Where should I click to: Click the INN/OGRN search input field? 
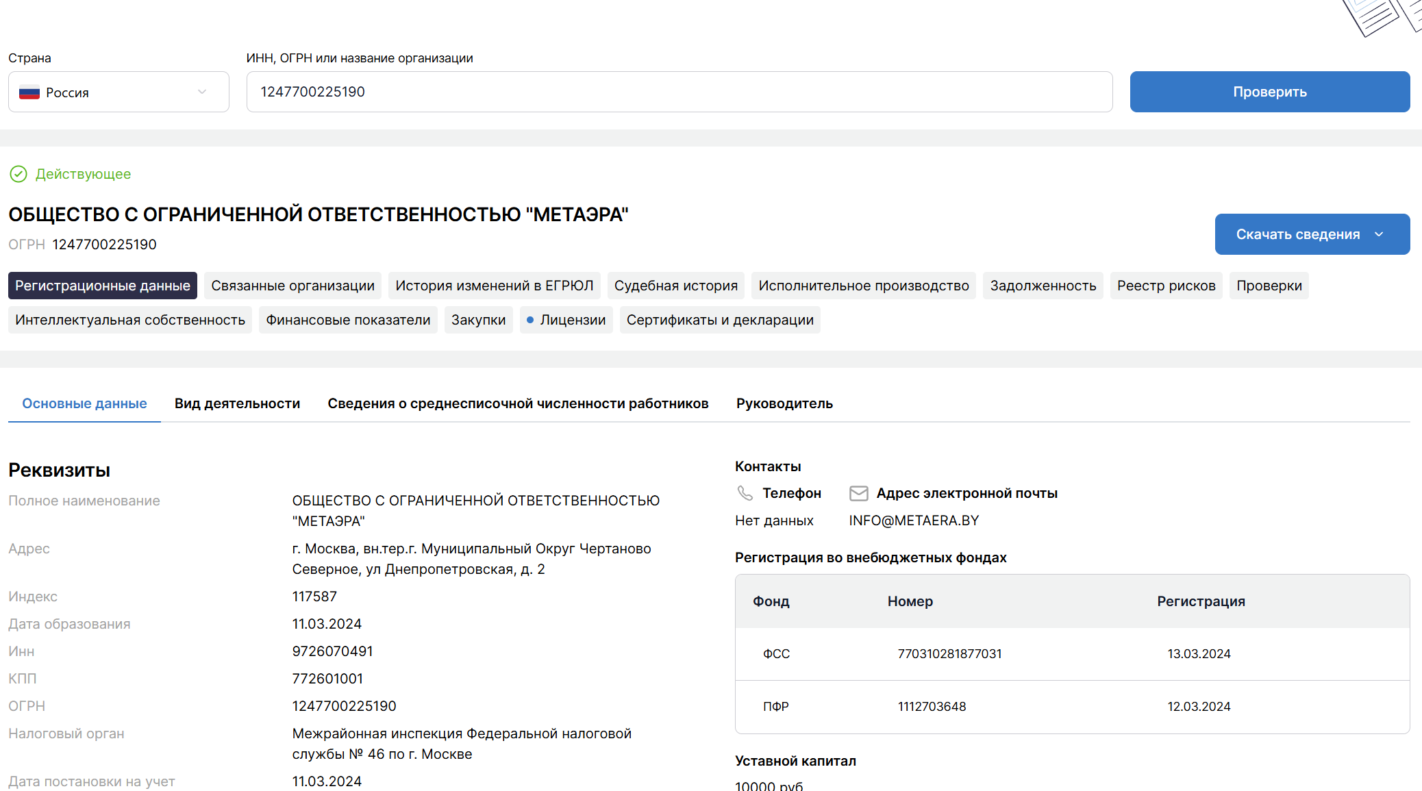point(679,92)
